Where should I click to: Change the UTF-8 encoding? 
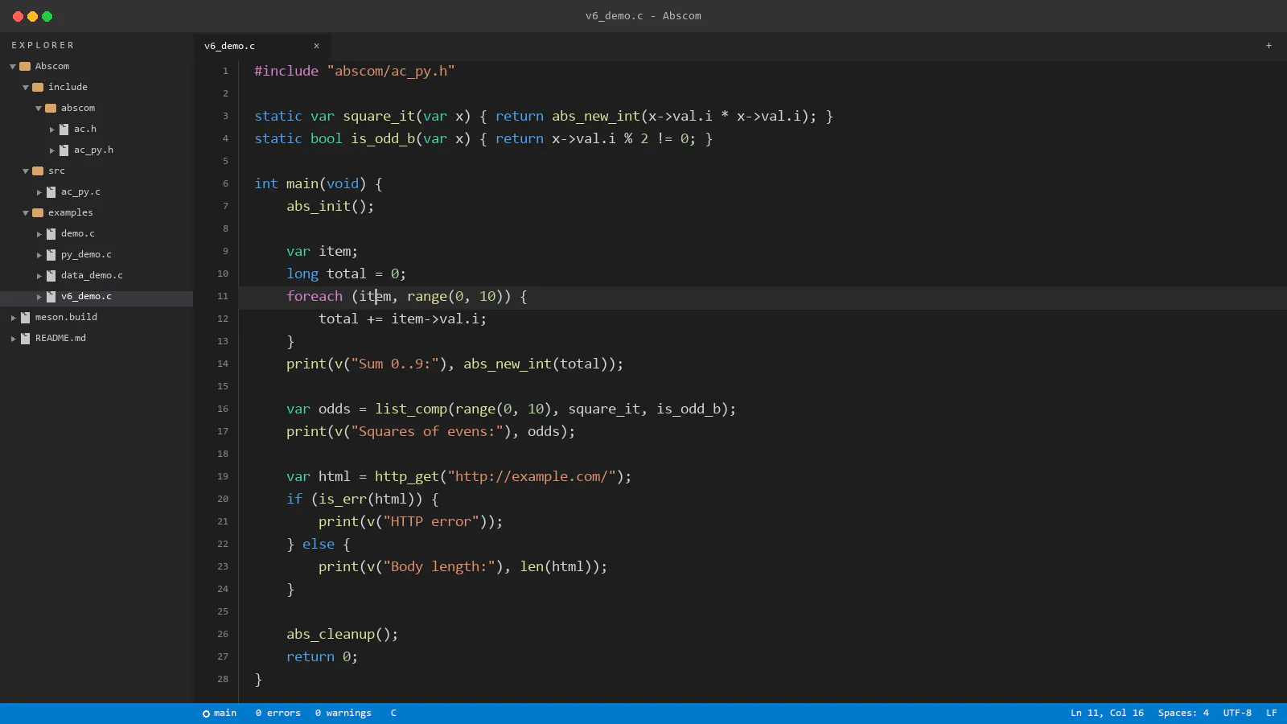click(1237, 713)
